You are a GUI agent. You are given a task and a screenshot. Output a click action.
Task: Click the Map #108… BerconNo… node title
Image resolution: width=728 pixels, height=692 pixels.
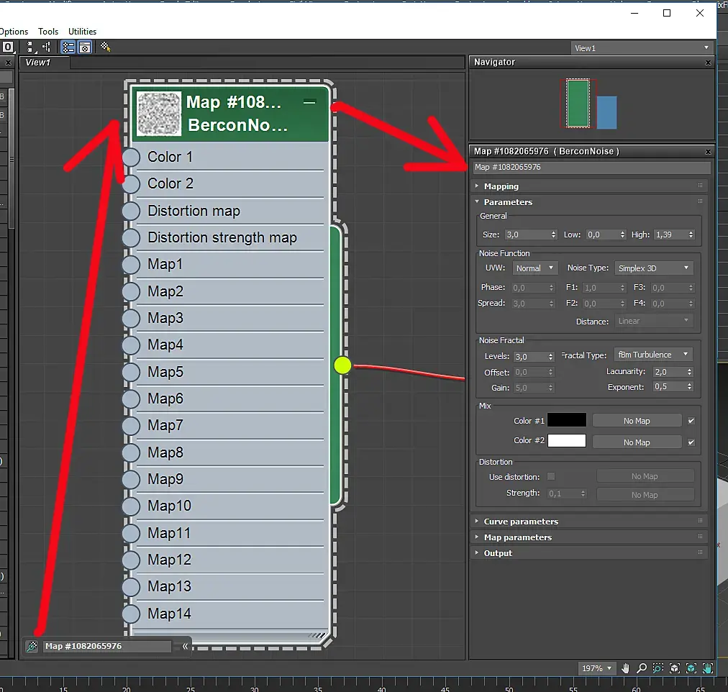[237, 114]
